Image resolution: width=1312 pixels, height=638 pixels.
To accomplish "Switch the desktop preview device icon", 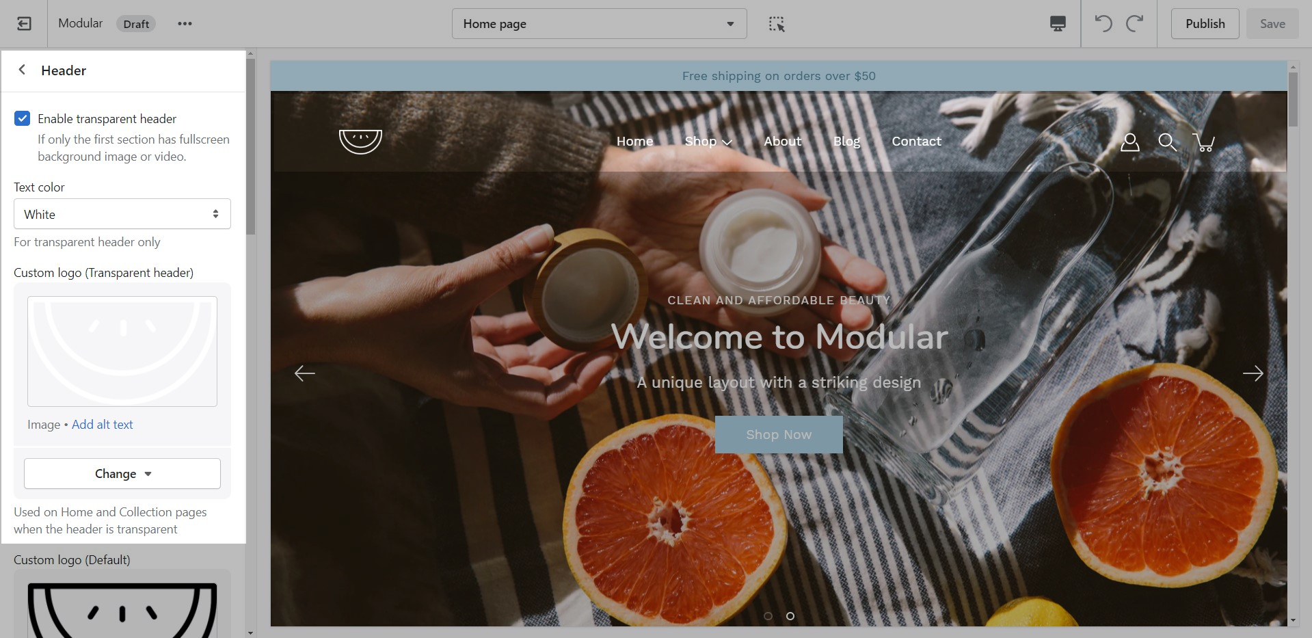I will click(x=1057, y=24).
